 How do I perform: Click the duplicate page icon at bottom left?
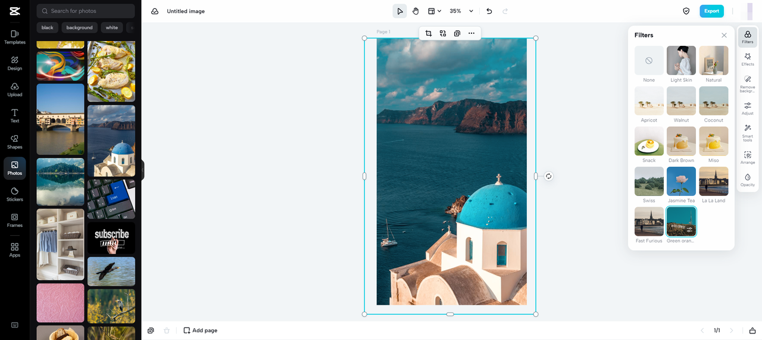151,330
